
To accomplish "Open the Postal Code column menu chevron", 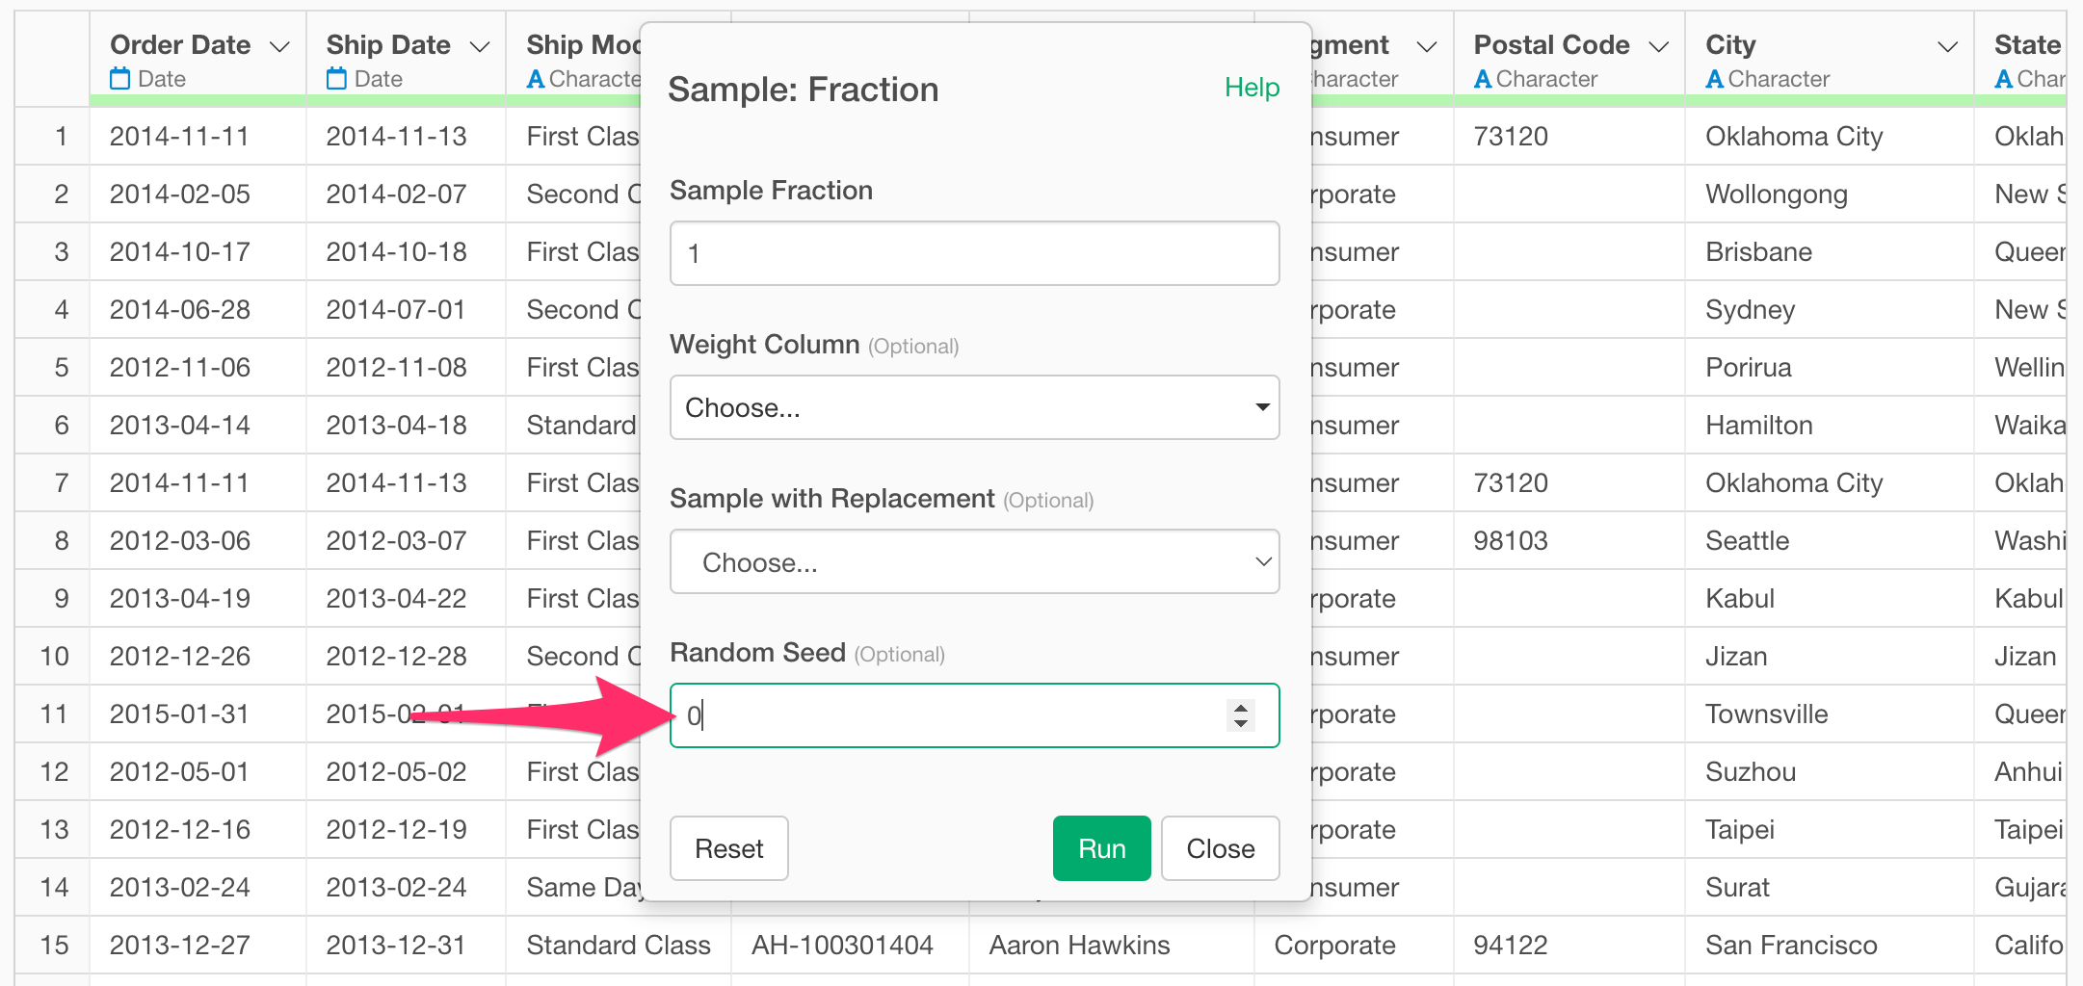I will (1658, 46).
